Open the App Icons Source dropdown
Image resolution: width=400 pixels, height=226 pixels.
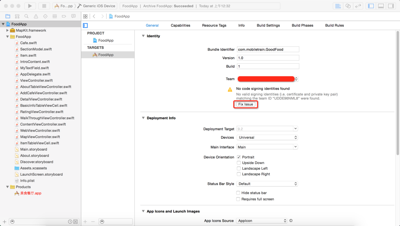pos(262,221)
